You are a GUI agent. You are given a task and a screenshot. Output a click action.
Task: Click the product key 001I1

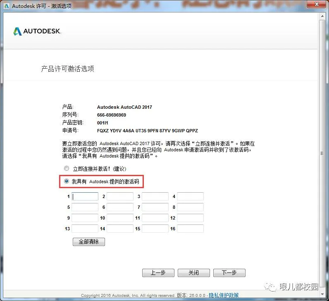click(x=103, y=123)
